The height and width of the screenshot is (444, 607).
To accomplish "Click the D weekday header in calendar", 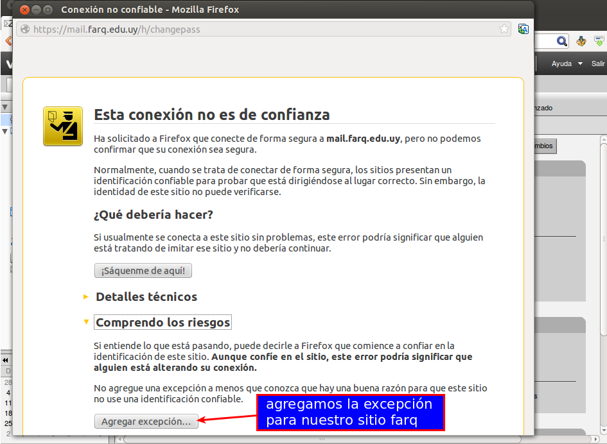I will tap(8, 371).
